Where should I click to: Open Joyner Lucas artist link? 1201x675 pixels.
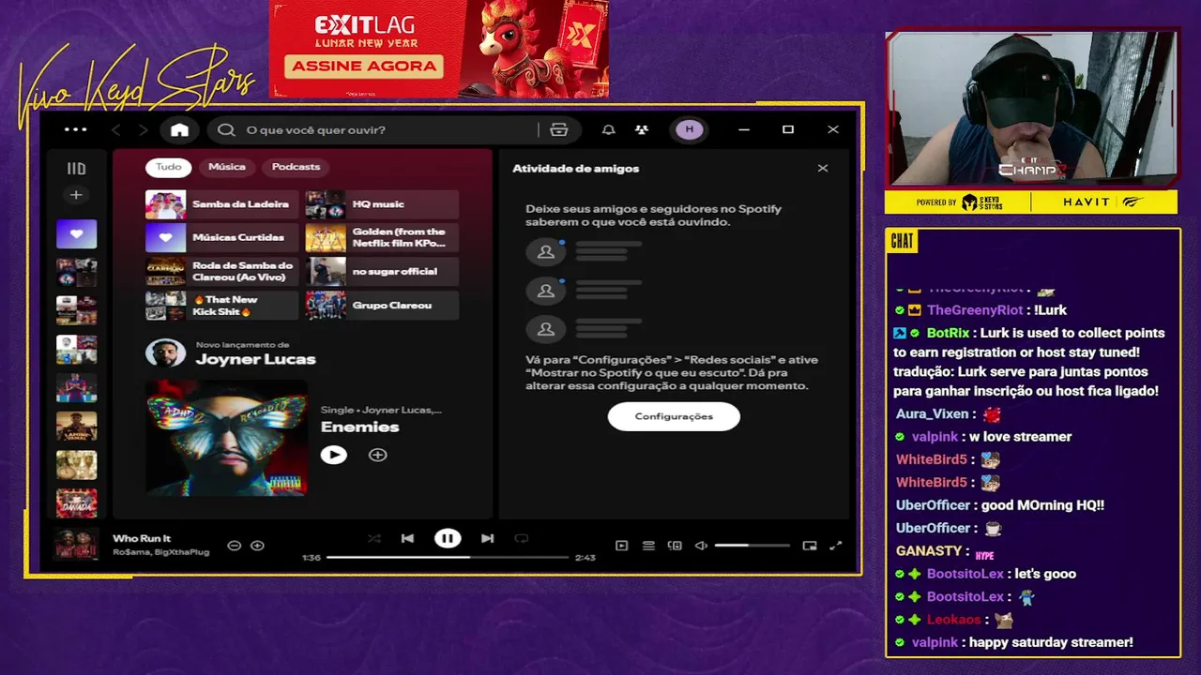255,359
